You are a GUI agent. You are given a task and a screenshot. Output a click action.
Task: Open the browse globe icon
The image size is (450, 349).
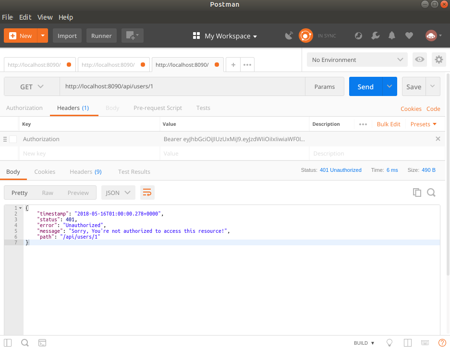358,36
